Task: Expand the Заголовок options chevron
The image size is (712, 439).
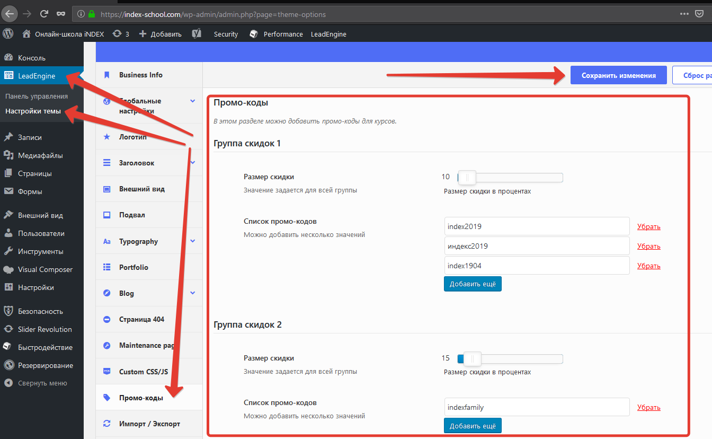Action: tap(192, 163)
